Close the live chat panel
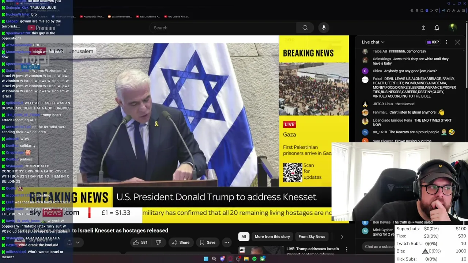The image size is (468, 263). [x=457, y=42]
